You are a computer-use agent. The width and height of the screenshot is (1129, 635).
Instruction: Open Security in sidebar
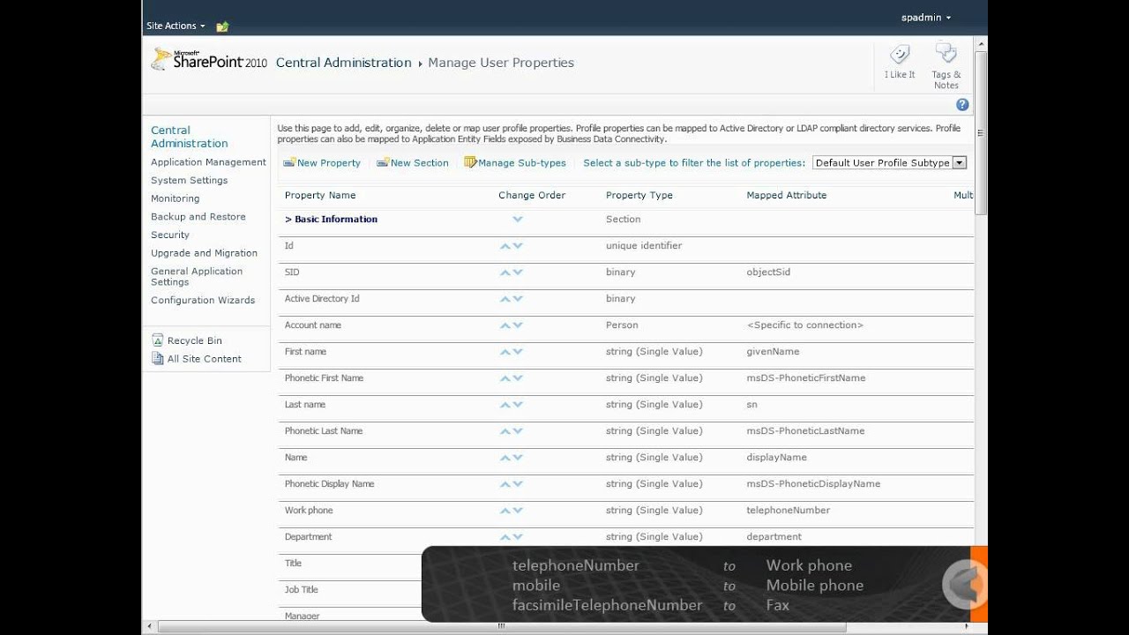tap(170, 235)
